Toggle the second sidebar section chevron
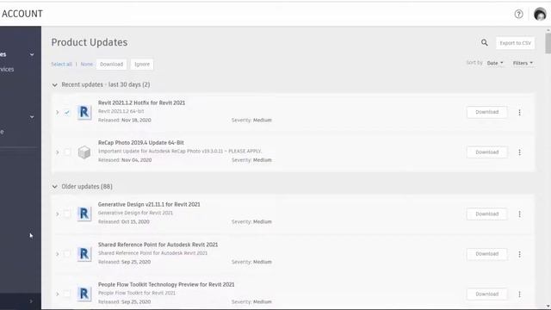The image size is (551, 310). click(x=32, y=117)
